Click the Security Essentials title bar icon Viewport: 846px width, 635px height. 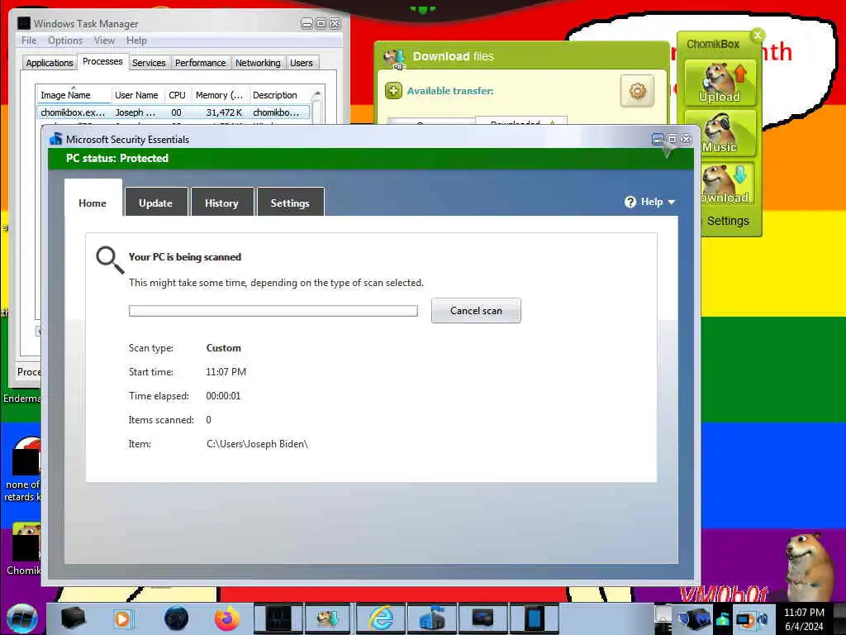pyautogui.click(x=55, y=139)
